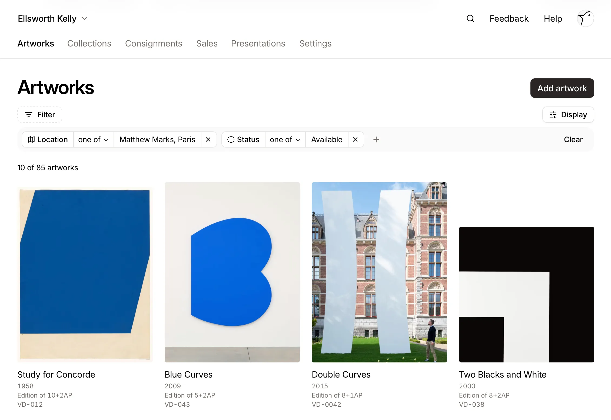This screenshot has width=611, height=420.
Task: Add another filter with plus icon
Action: (x=376, y=139)
